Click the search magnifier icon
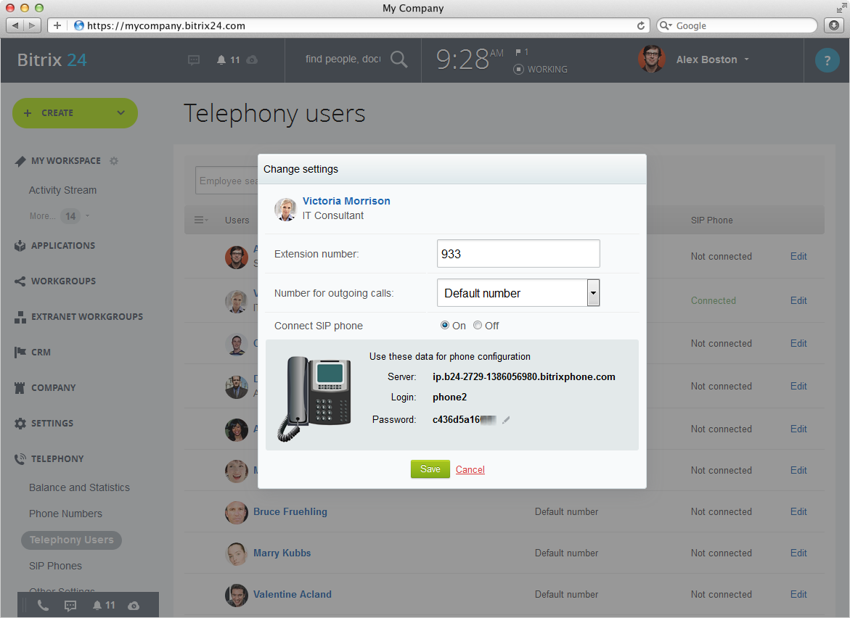The width and height of the screenshot is (850, 618). point(399,59)
